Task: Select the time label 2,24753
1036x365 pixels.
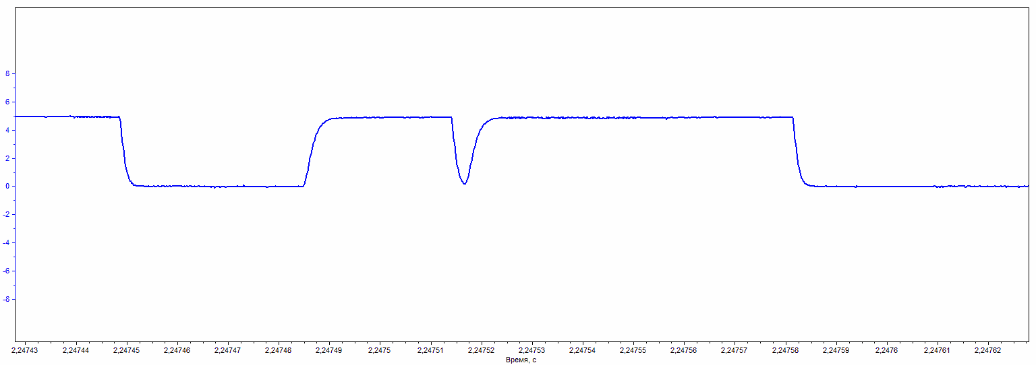Action: [531, 351]
